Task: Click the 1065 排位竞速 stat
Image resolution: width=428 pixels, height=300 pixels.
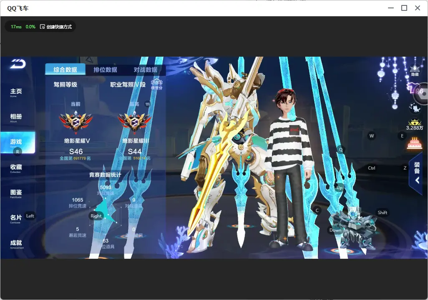Action: tap(78, 202)
